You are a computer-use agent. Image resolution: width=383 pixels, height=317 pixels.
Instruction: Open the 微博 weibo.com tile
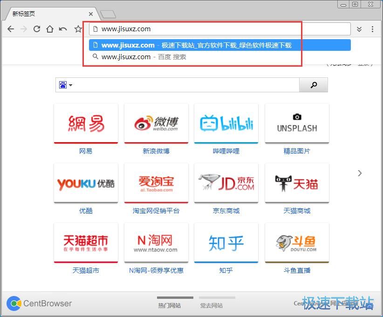(156, 124)
